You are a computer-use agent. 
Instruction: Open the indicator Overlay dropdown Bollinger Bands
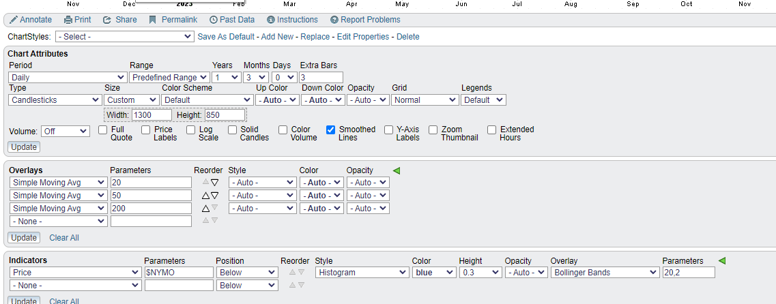point(605,273)
